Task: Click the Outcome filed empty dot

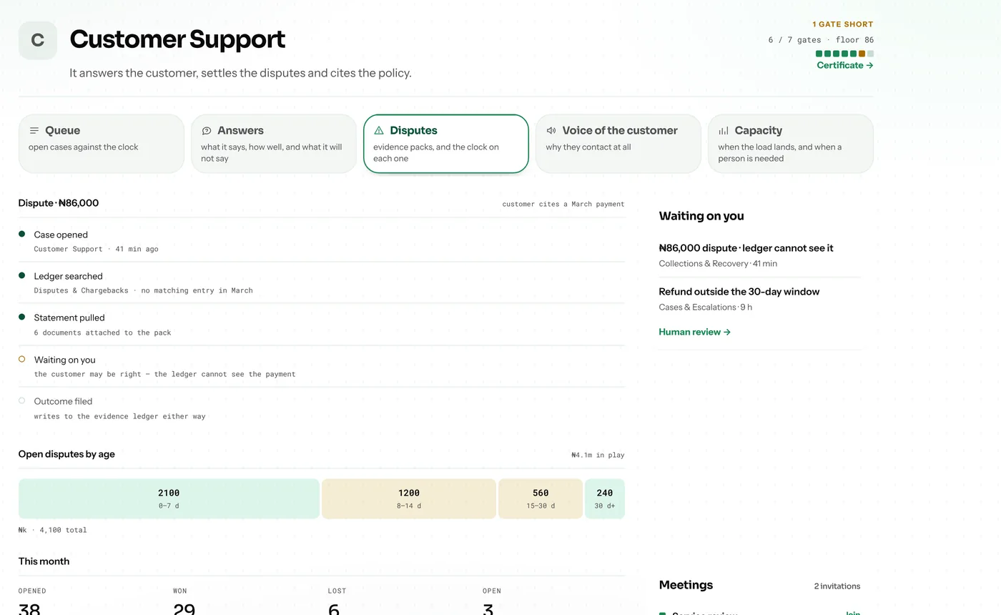Action: point(21,400)
